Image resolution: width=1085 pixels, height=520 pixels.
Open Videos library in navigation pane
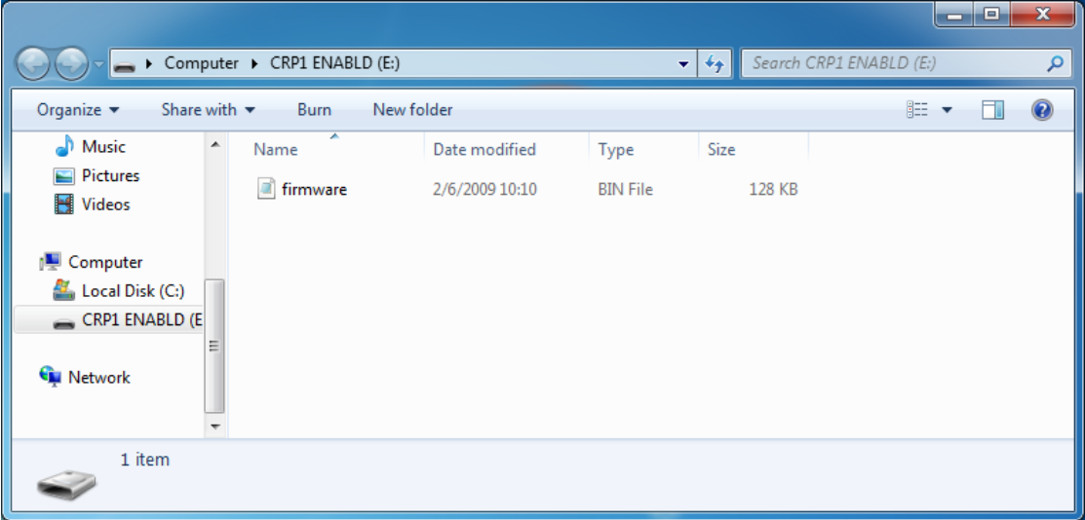pyautogui.click(x=105, y=204)
